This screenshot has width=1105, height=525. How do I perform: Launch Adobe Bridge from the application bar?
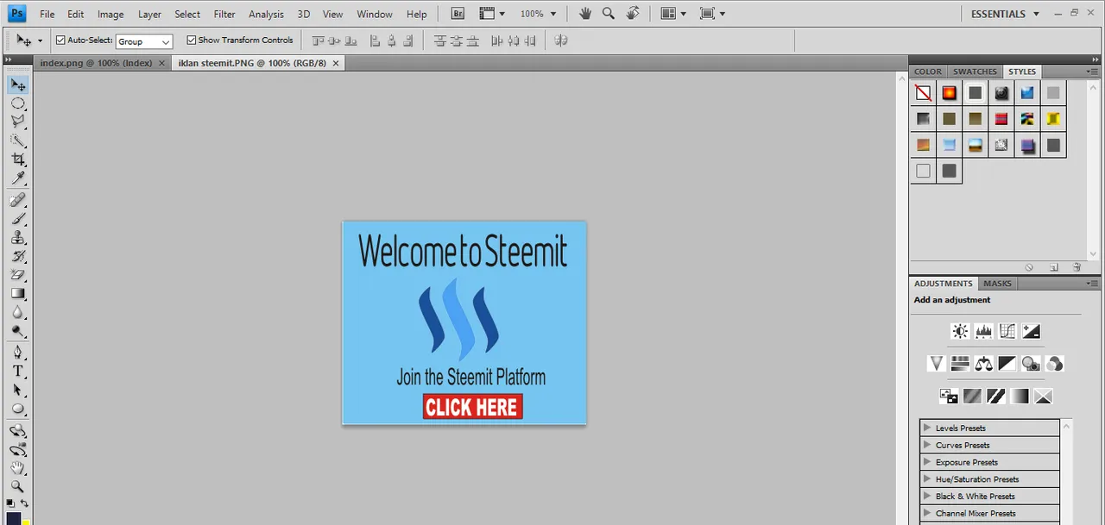point(458,14)
